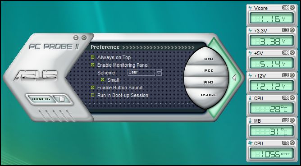
Task: Click the CPU temperature reading 28°C
Action: pos(271,109)
